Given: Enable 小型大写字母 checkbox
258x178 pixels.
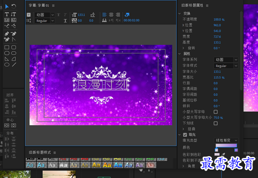Looking at the screenshot, I should coord(216,112).
